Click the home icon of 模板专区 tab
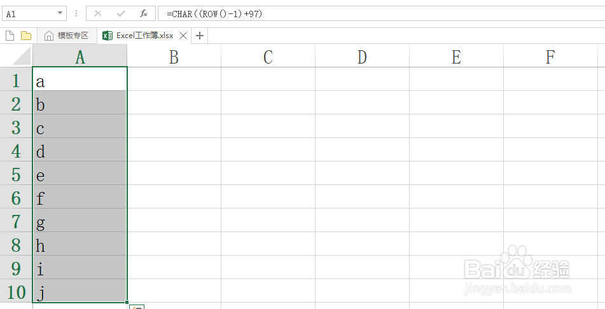Image resolution: width=605 pixels, height=309 pixels. click(49, 36)
